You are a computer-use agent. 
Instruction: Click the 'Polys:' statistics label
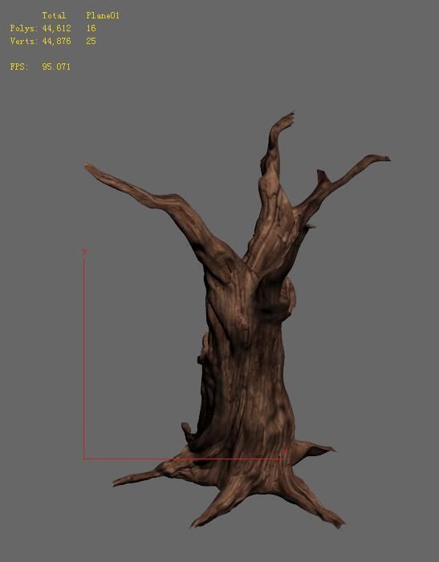tap(23, 28)
